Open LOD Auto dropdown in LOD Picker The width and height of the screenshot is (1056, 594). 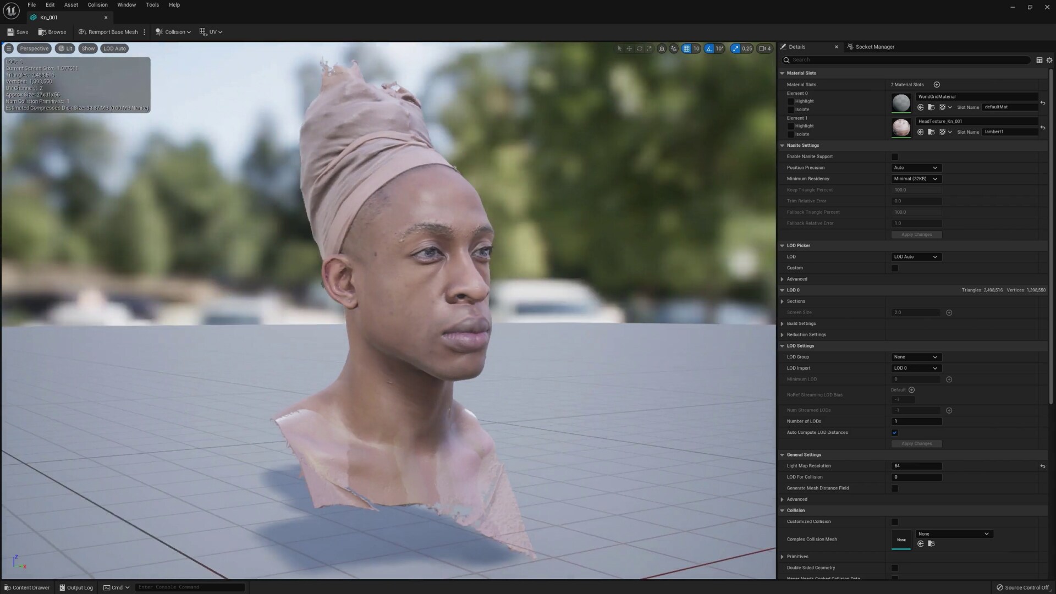(x=916, y=257)
